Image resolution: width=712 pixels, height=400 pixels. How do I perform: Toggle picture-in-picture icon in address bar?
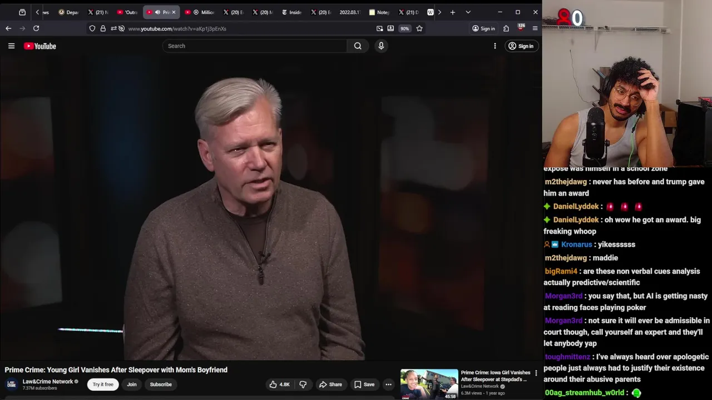[379, 28]
